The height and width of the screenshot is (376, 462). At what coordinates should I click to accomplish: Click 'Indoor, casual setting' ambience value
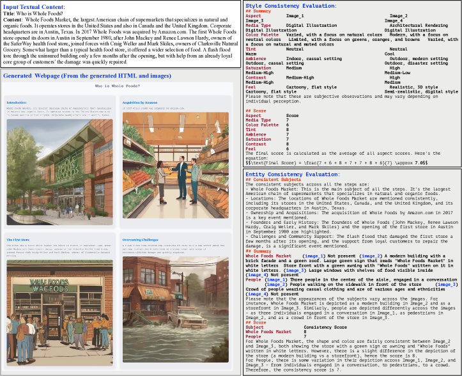point(314,59)
